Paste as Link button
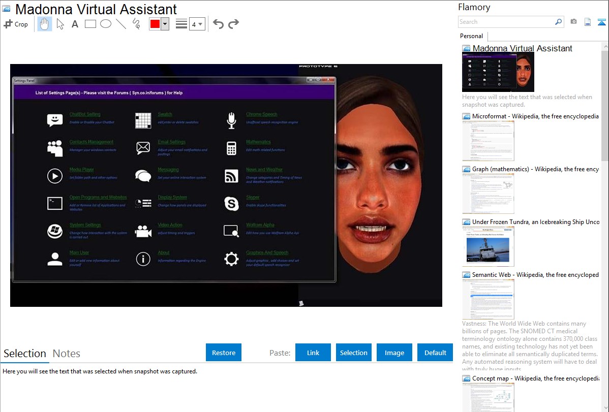Viewport: 609px width, 412px height. click(x=313, y=353)
